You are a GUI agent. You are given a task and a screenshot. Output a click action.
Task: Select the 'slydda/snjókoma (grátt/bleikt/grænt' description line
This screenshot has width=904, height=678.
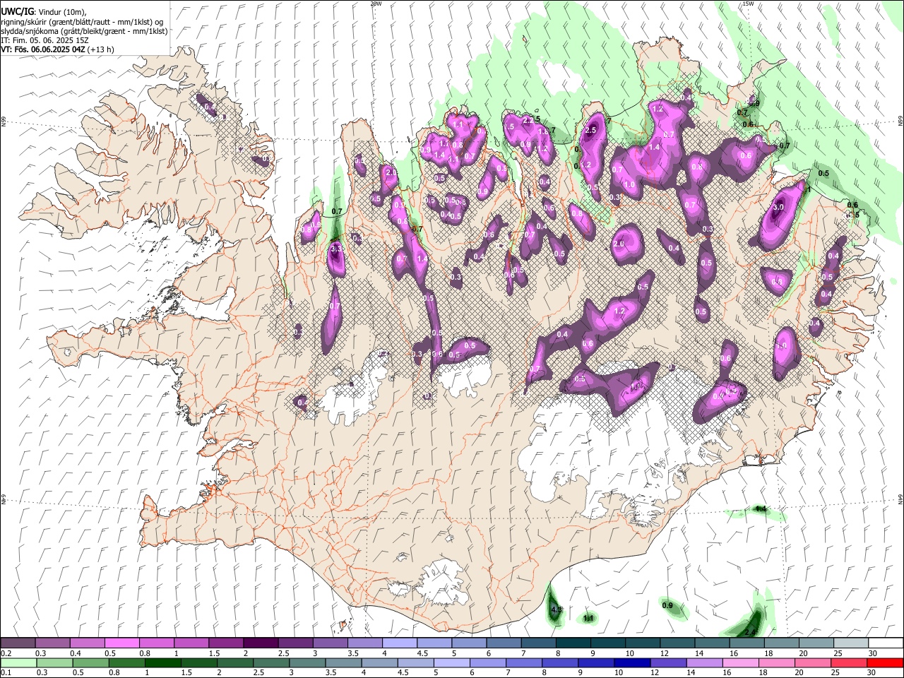coord(84,31)
